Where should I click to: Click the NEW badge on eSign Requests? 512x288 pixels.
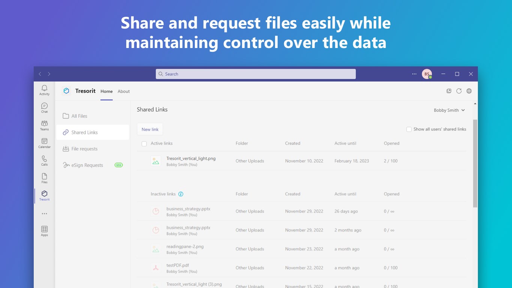(x=118, y=165)
